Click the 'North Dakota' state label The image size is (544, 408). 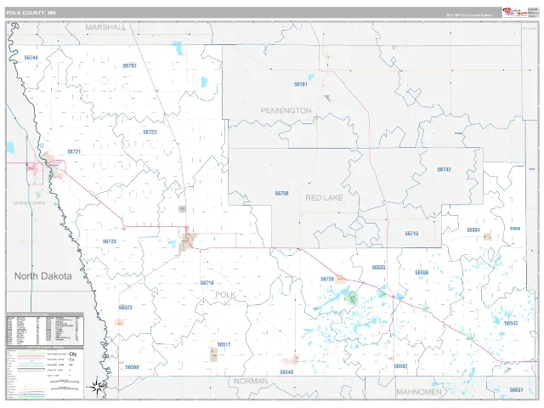coord(43,276)
